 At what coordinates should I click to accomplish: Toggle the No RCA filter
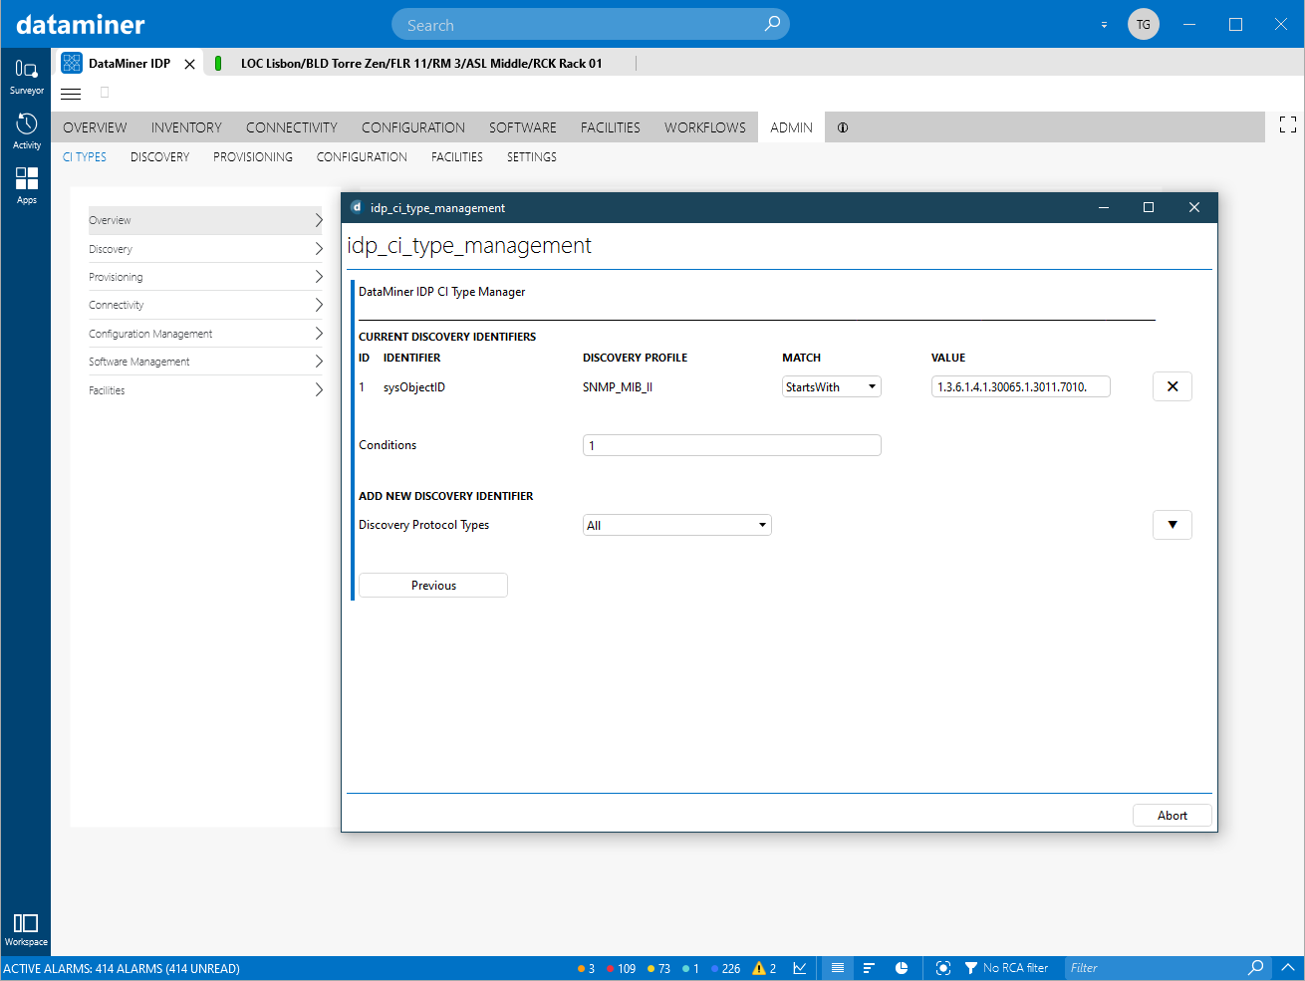1006,968
